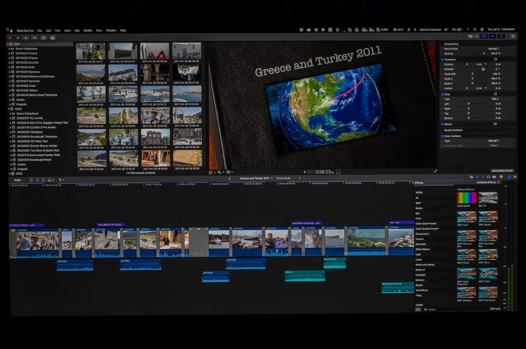Viewport: 526px width, 349px height.
Task: Open the Modify menu
Action: coord(88,30)
